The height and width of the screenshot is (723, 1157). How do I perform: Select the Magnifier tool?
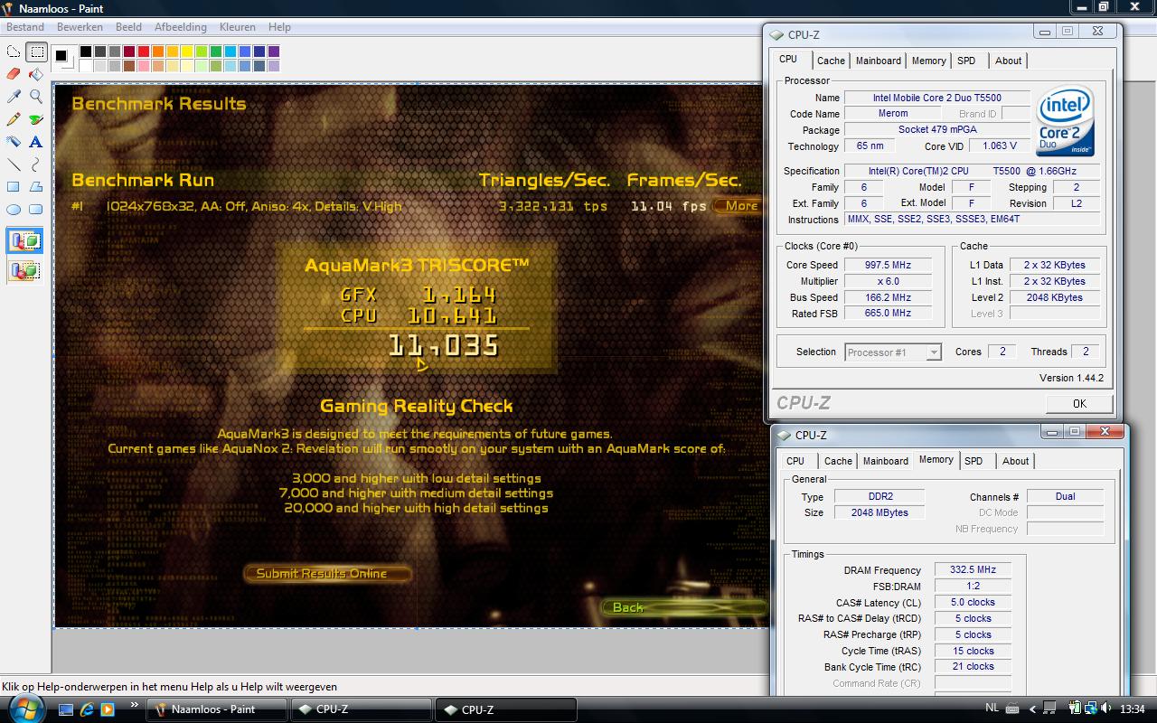(x=36, y=97)
